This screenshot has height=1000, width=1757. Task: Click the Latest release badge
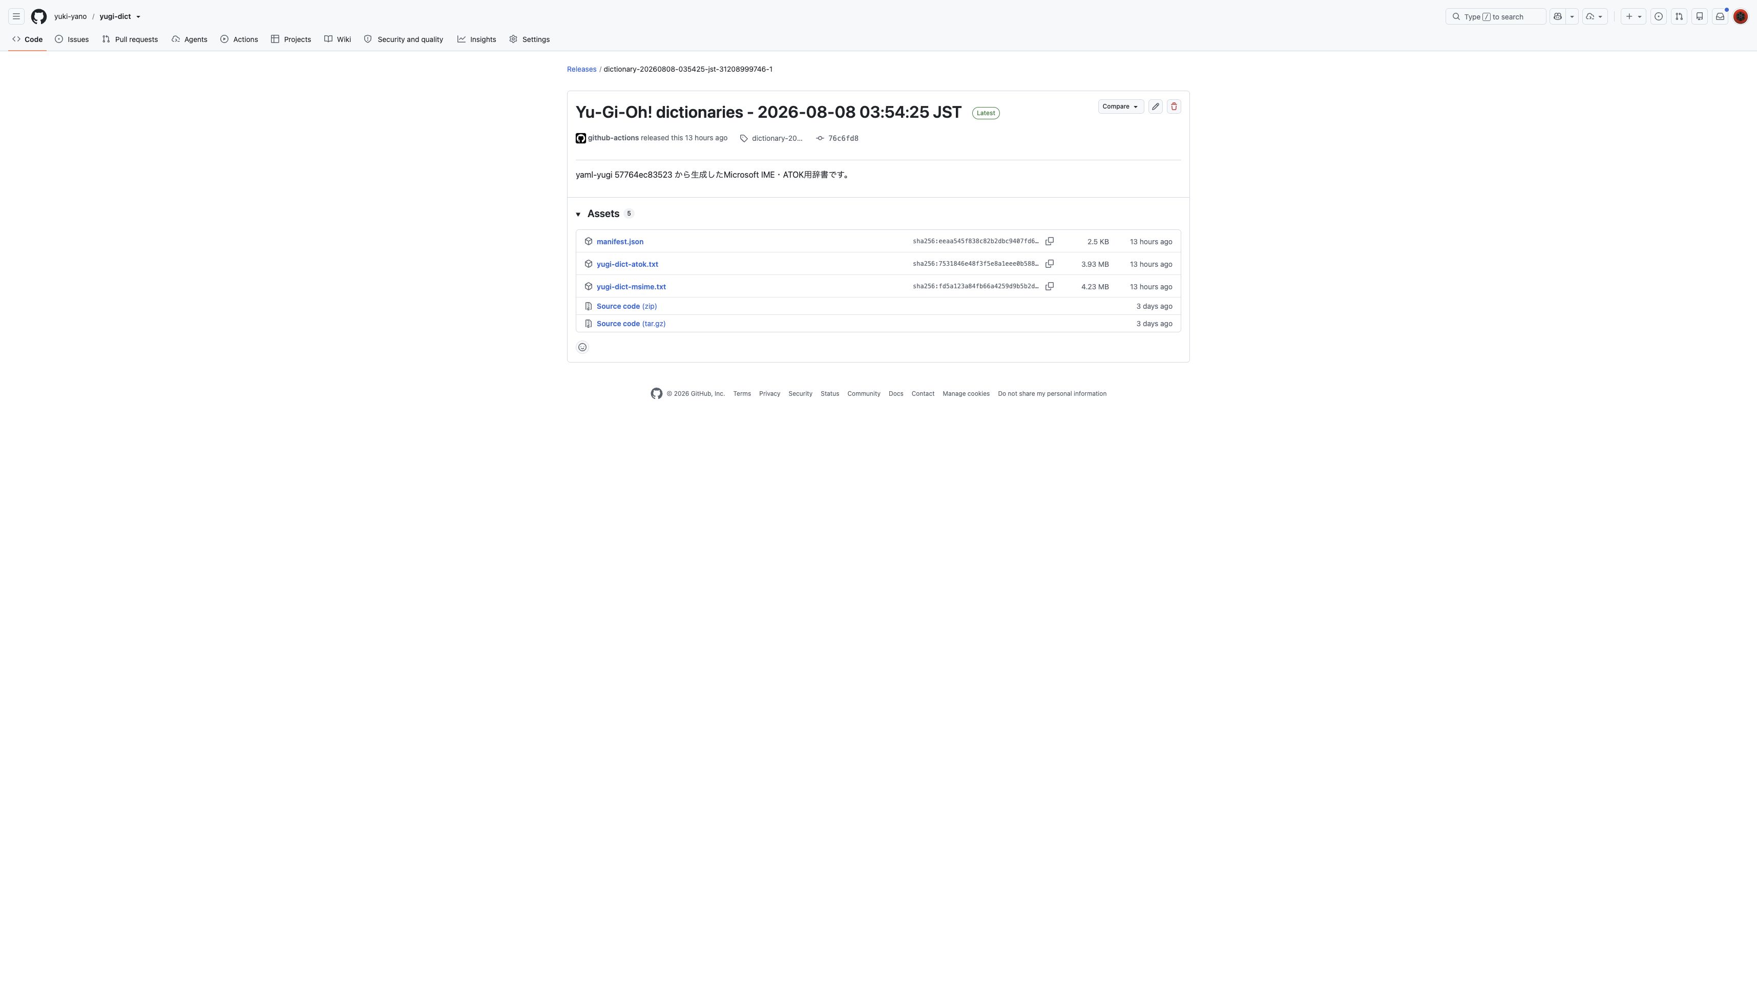pos(986,113)
